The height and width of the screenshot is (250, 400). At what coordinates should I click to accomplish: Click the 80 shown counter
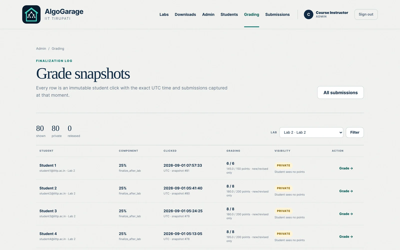pyautogui.click(x=41, y=131)
